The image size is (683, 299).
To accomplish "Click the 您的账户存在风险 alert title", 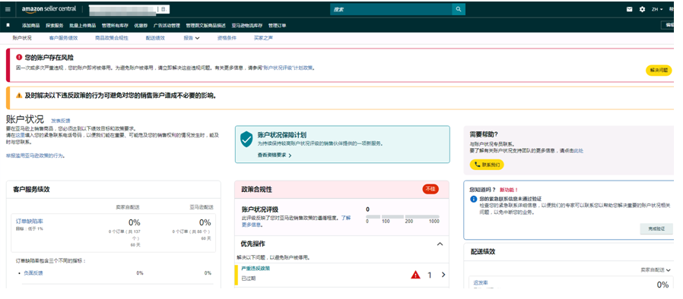I will 49,57.
